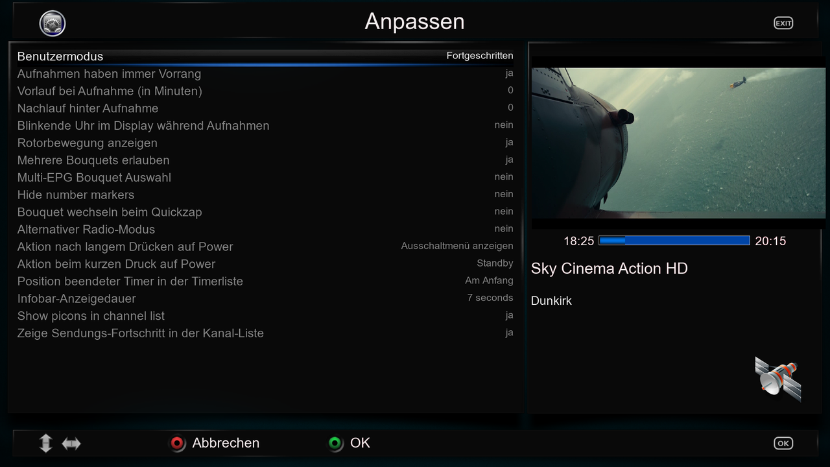
Task: Click the settings gauge icon beside the title
Action: (x=53, y=23)
